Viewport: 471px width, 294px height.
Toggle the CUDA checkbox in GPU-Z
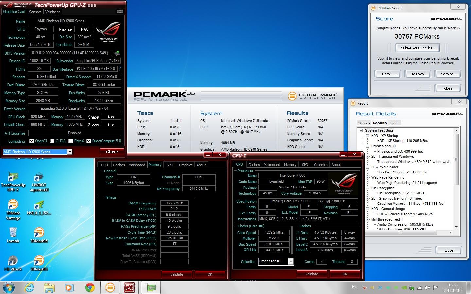[52, 141]
